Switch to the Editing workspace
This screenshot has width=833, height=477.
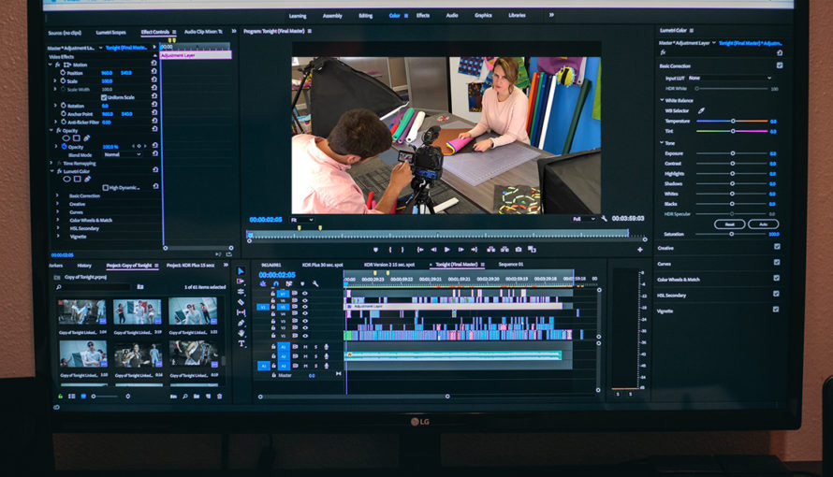366,15
